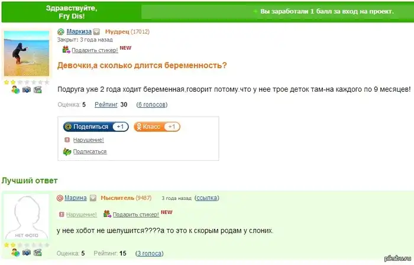Viewport: 414px width, 265px height.
Task: Click the friends icon under Марина's avatar
Action: [15, 253]
